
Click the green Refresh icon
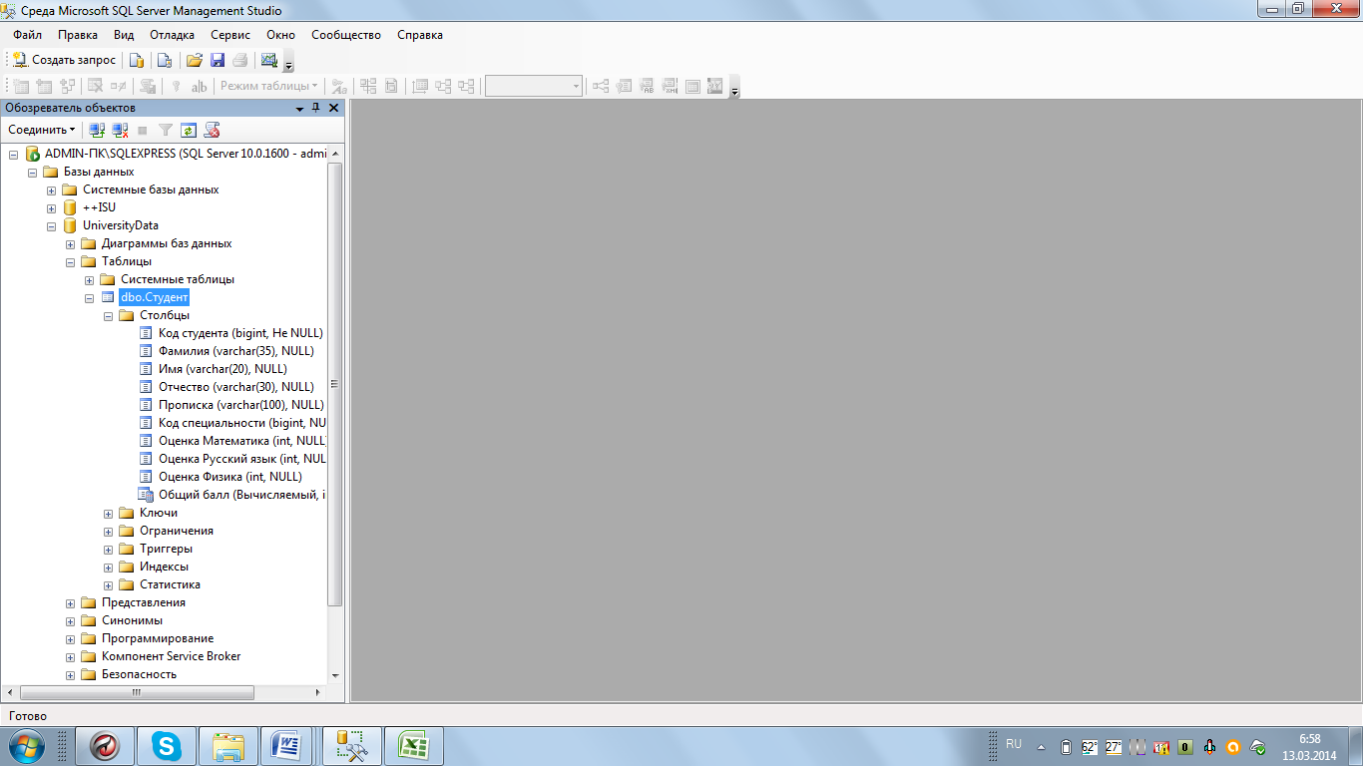pyautogui.click(x=188, y=130)
